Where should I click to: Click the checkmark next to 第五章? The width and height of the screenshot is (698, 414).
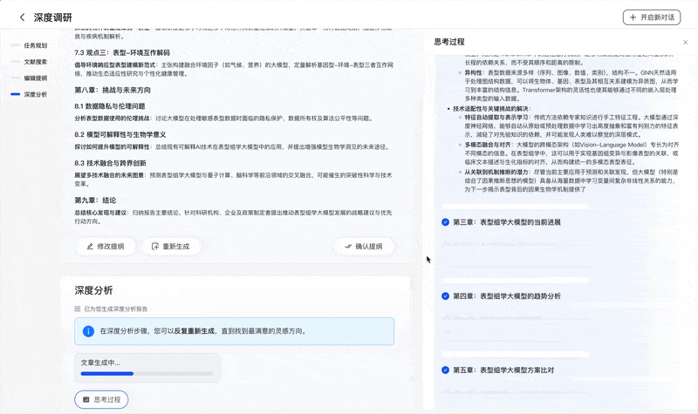point(445,370)
